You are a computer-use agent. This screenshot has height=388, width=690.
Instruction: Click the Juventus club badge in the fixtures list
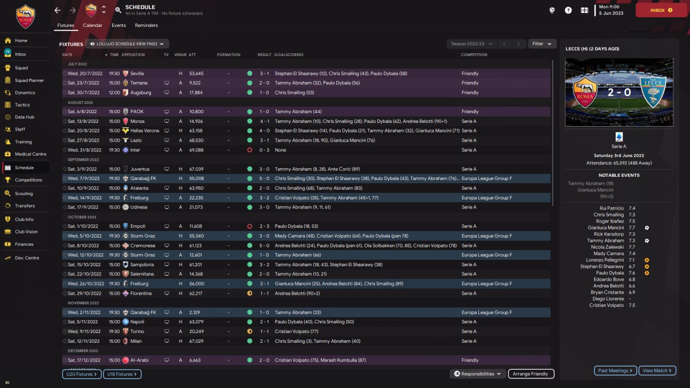(x=126, y=169)
